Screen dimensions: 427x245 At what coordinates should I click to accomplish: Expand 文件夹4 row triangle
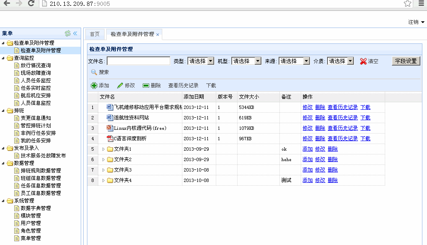pos(103,180)
